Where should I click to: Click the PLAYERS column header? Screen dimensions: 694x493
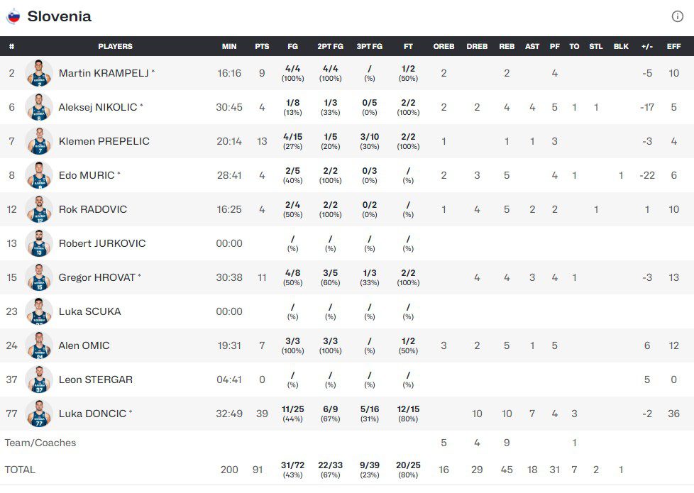click(115, 47)
